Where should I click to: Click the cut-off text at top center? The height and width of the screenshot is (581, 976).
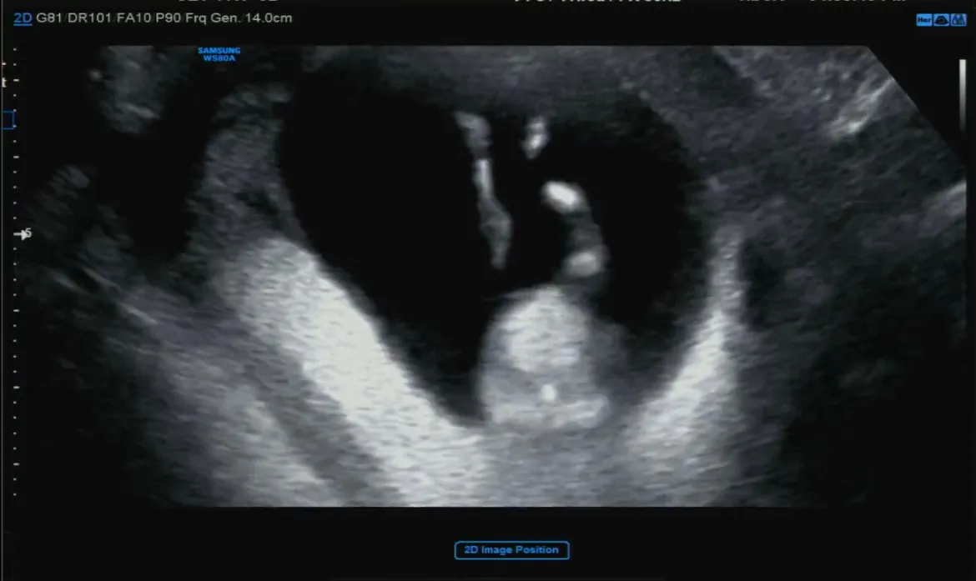click(597, 2)
